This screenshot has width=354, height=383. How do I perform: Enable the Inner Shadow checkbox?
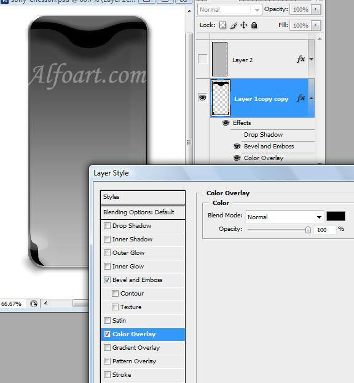pos(107,239)
